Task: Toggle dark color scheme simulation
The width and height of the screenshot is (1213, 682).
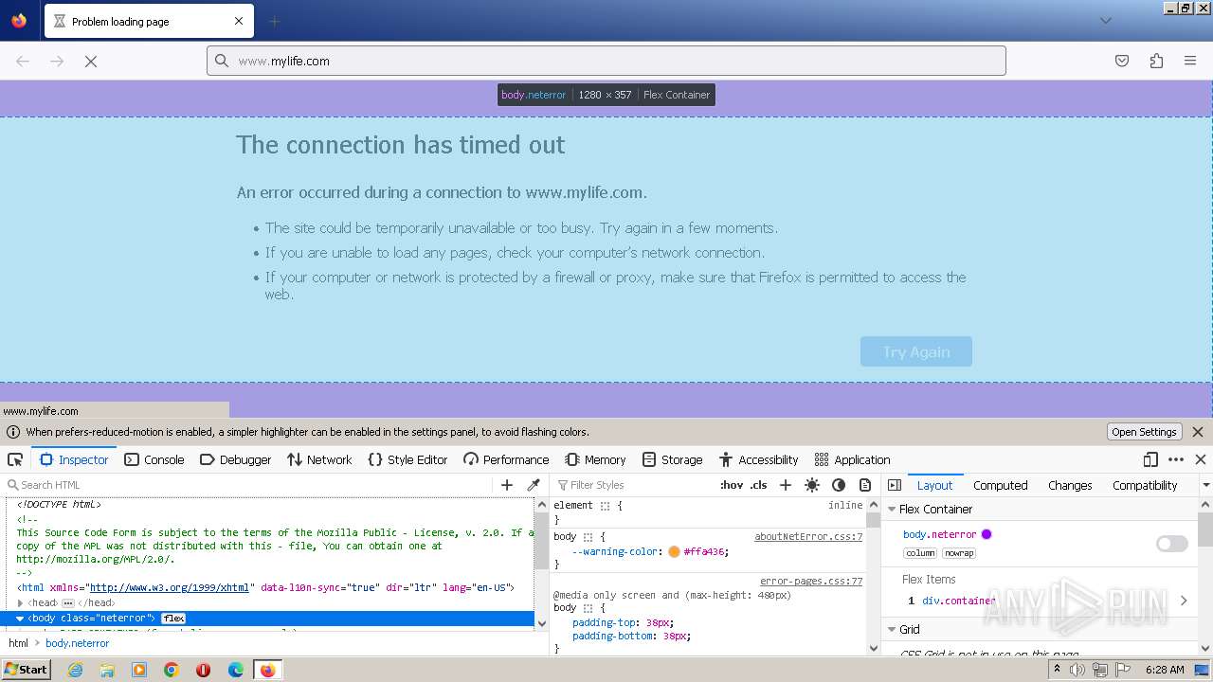Action: 839,485
